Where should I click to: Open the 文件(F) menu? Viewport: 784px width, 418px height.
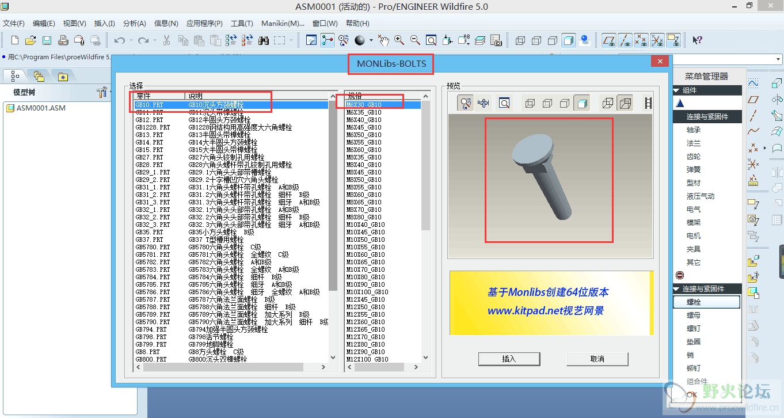pos(14,24)
